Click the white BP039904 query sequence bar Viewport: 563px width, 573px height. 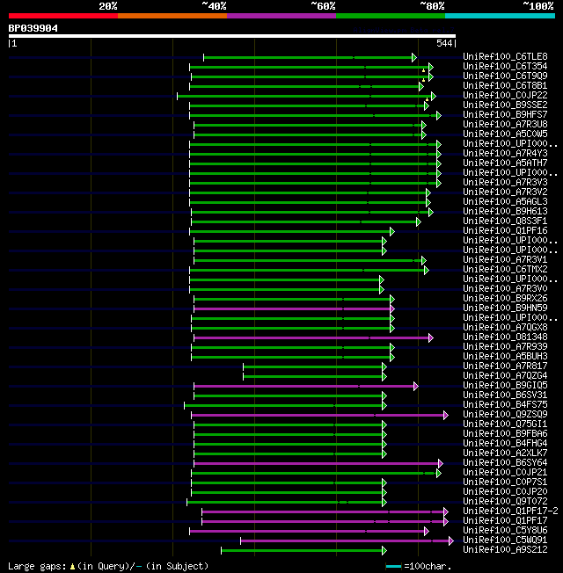[x=232, y=36]
